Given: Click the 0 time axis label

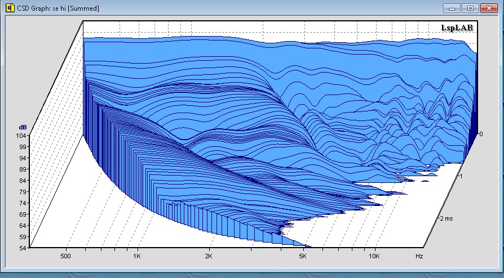Looking at the screenshot, I should 480,134.
